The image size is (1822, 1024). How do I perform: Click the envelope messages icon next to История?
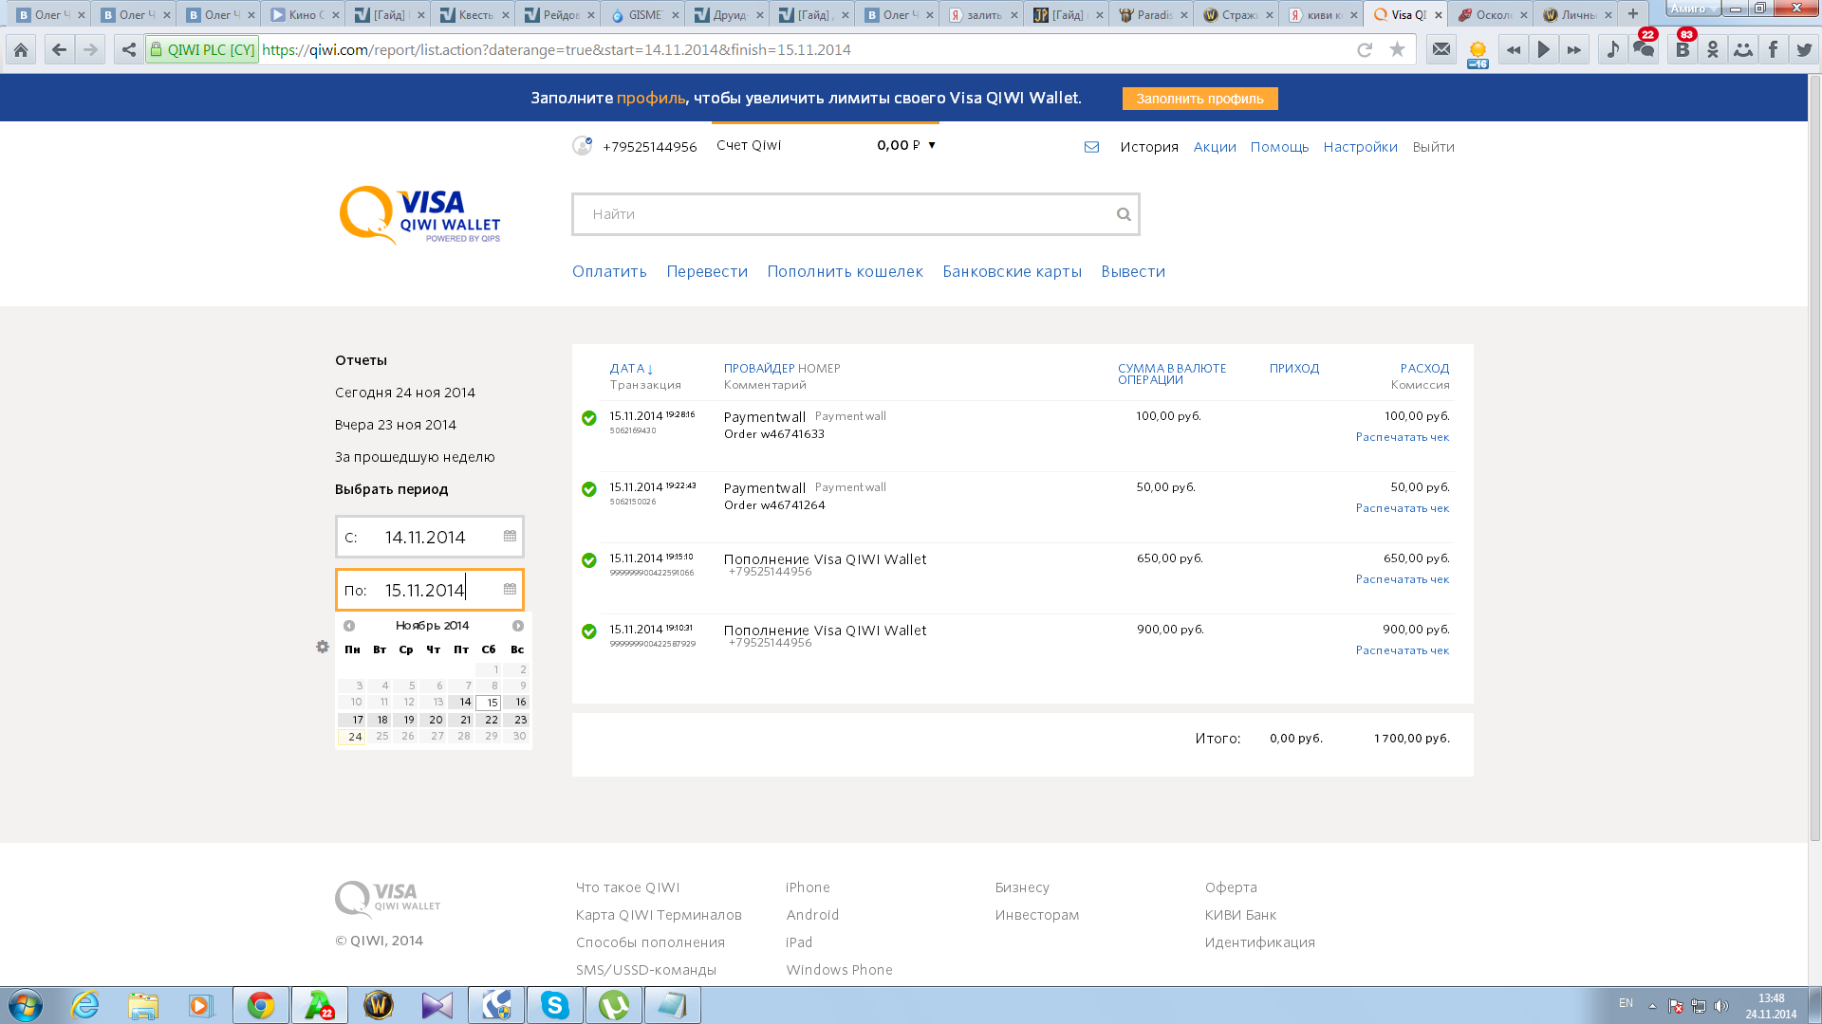1091,147
